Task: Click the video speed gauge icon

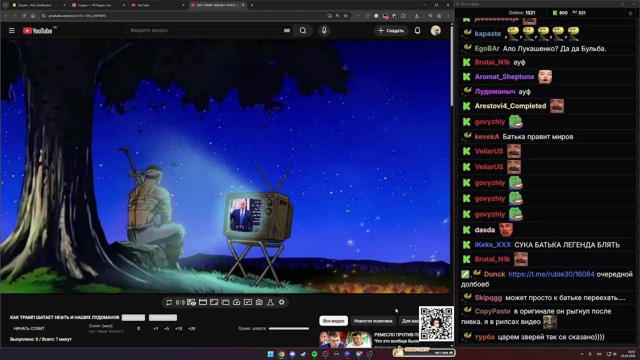Action: [236, 302]
